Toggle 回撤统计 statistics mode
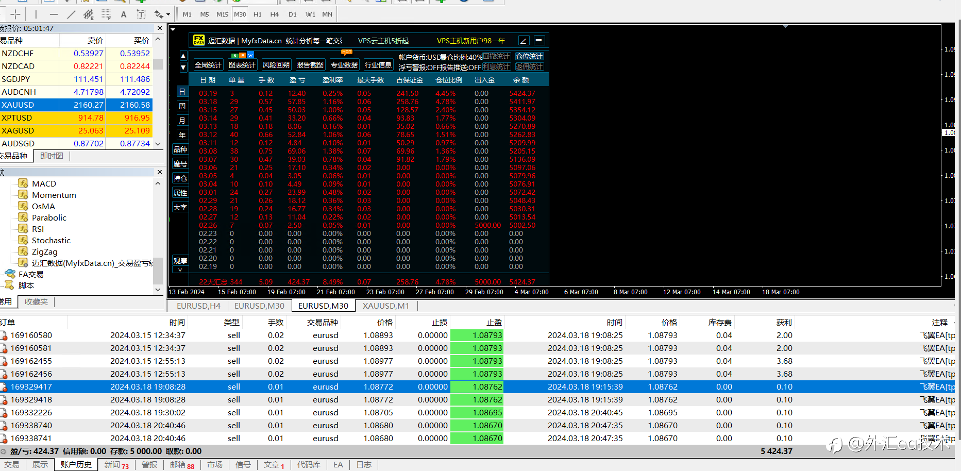This screenshot has height=471, width=961. 497,56
